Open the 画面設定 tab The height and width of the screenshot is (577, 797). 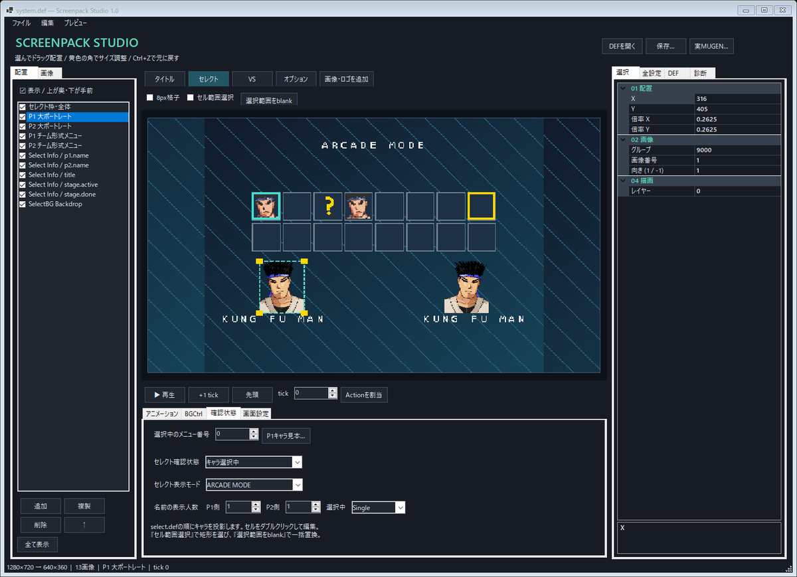(x=256, y=414)
